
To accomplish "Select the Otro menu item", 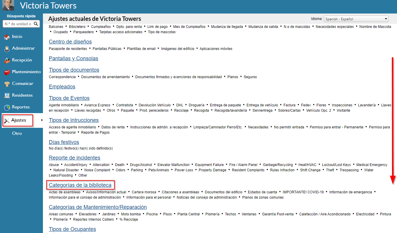I will (x=17, y=133).
